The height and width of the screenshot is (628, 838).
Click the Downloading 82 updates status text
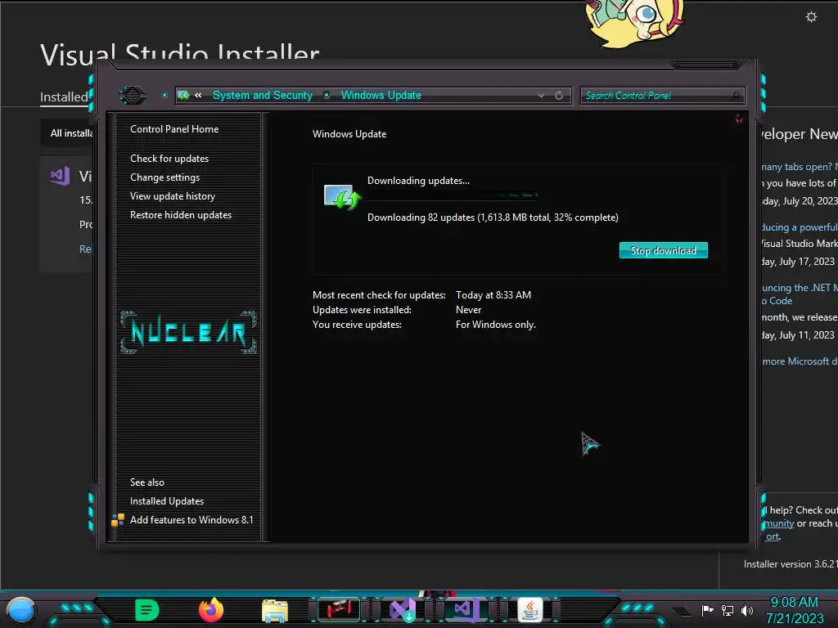click(493, 218)
